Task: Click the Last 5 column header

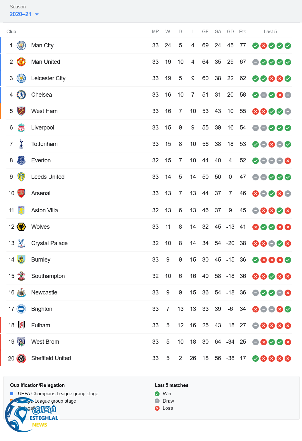Action: [x=270, y=32]
